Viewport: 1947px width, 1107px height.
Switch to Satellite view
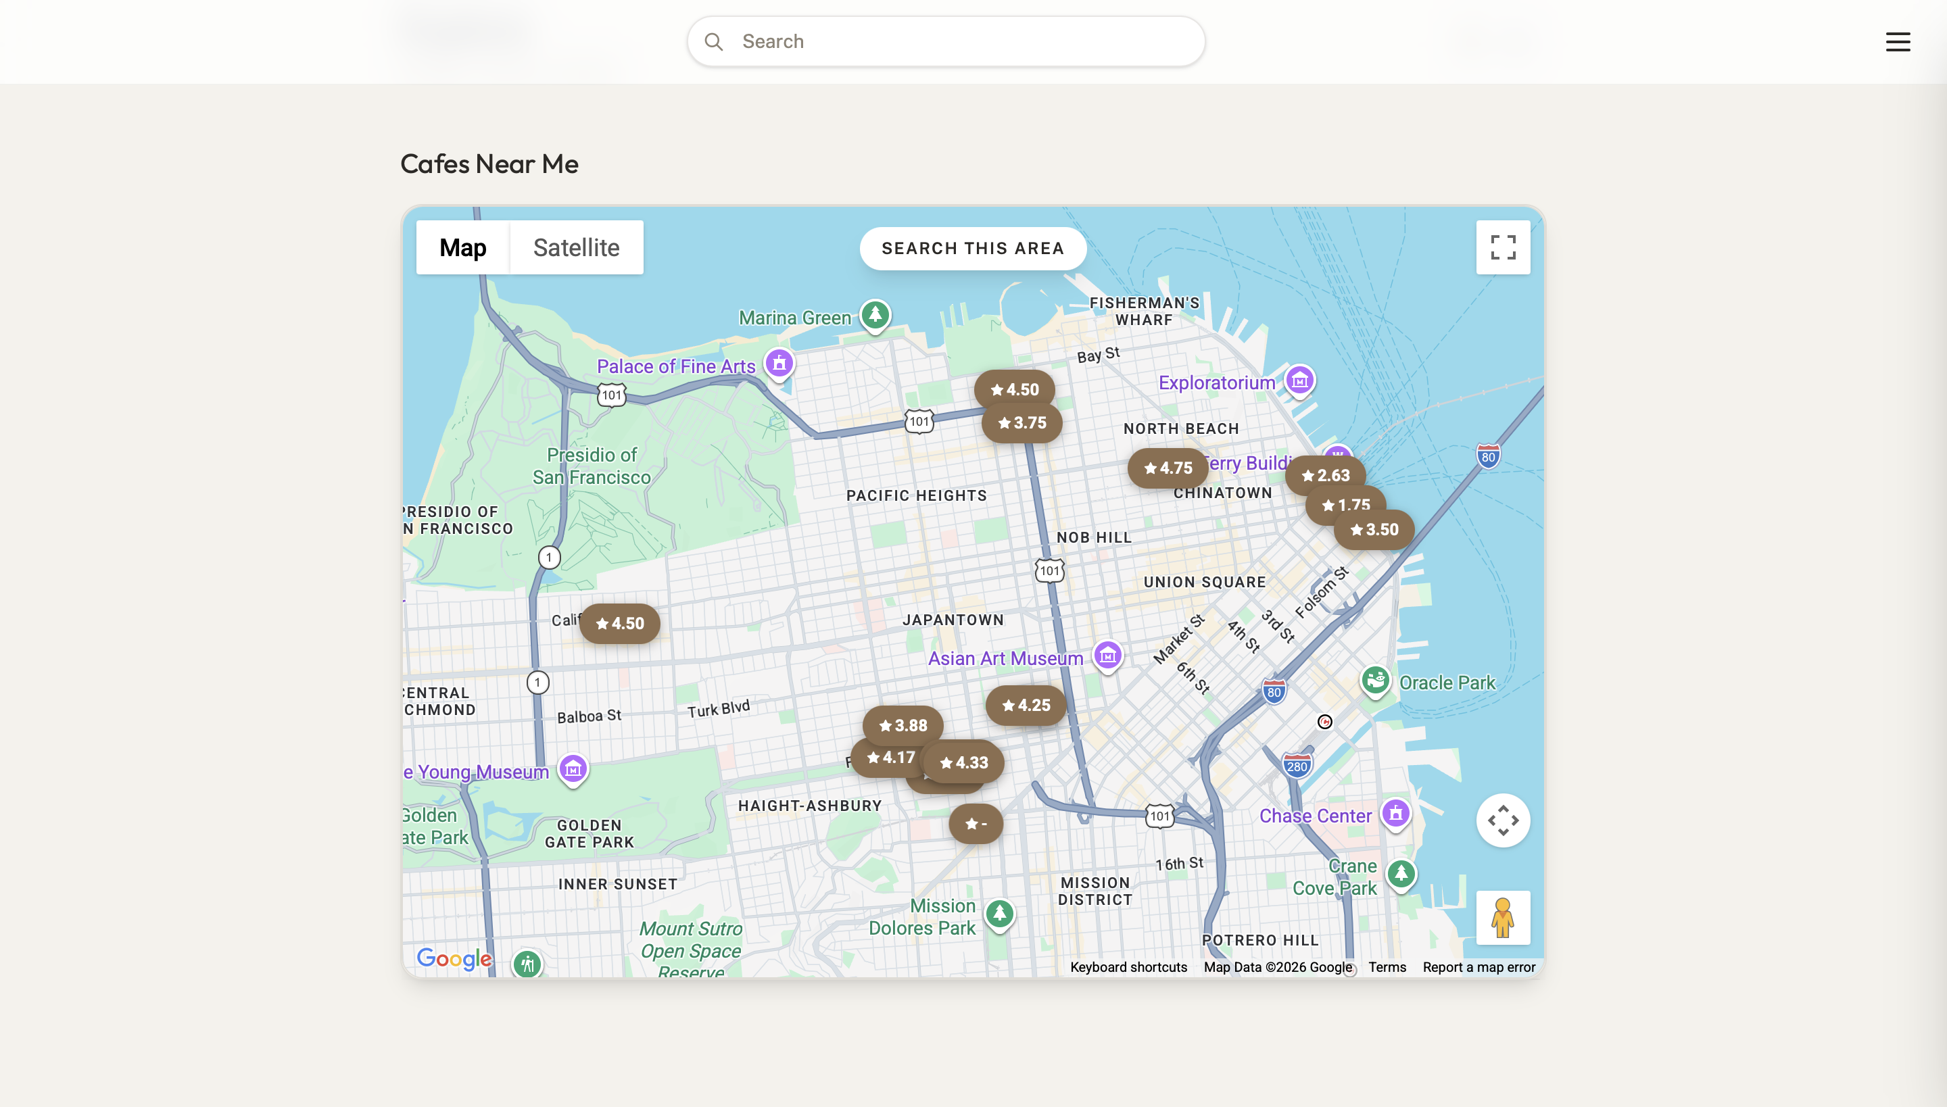point(576,247)
